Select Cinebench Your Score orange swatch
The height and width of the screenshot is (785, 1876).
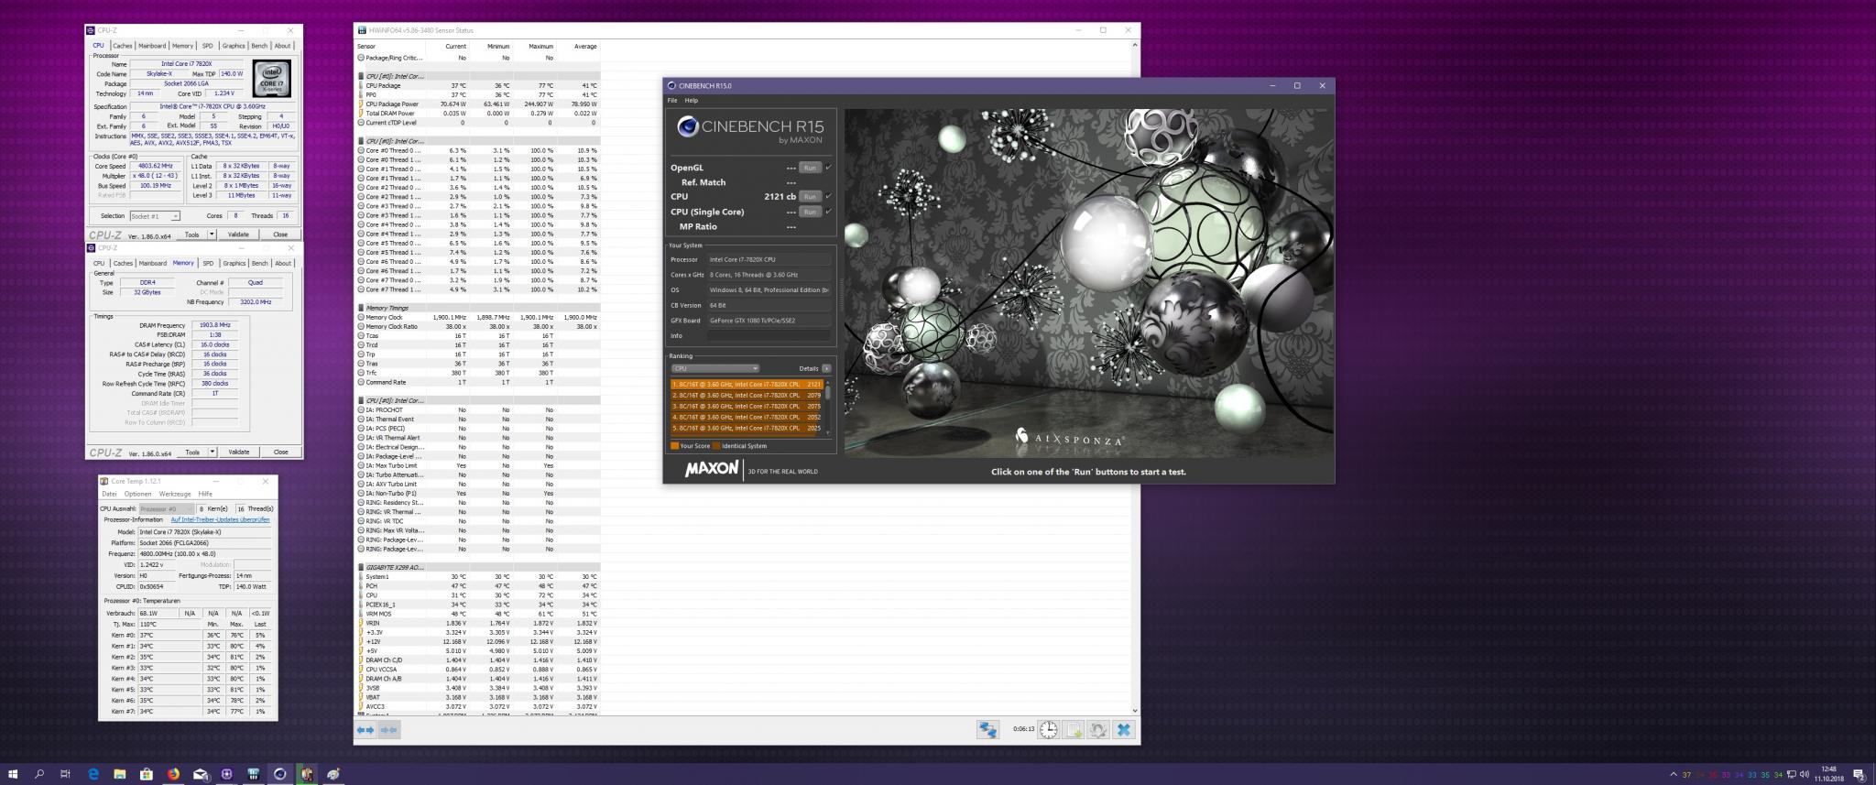[675, 446]
